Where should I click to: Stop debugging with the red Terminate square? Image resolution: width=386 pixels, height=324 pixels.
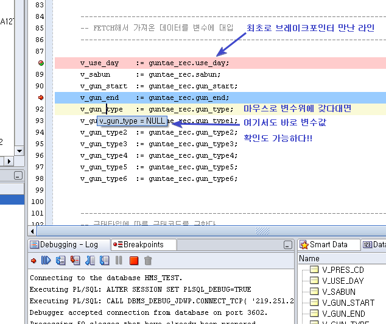[133, 261]
